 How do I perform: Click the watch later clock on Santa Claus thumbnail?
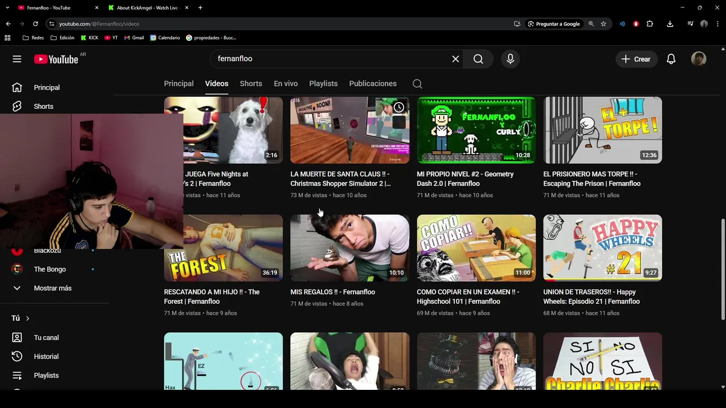(399, 107)
